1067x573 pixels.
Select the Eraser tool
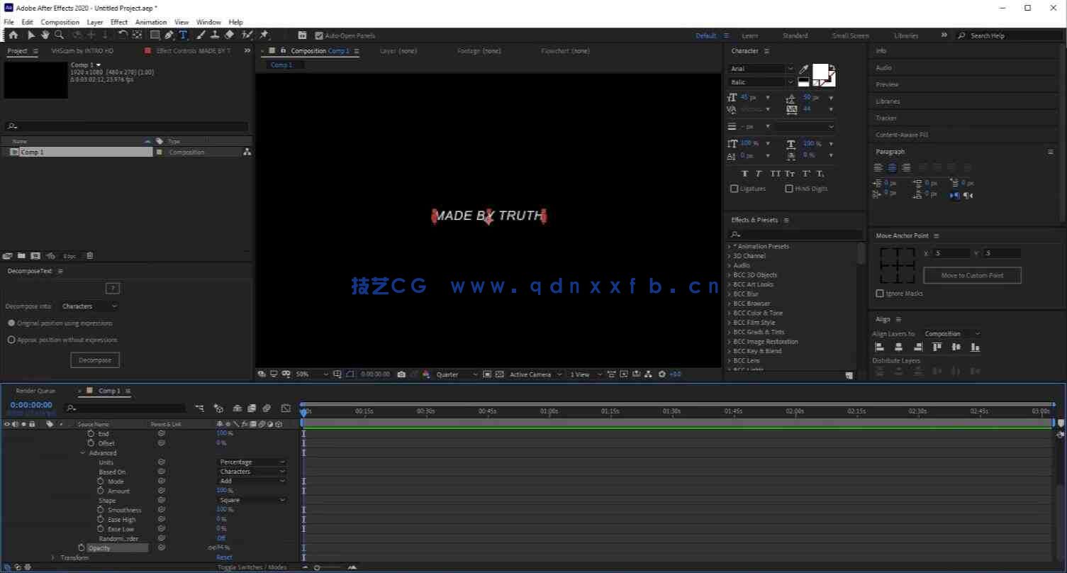coord(229,35)
